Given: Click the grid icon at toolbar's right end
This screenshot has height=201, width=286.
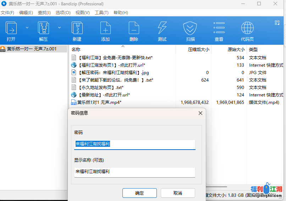Looking at the screenshot, I should (277, 23).
